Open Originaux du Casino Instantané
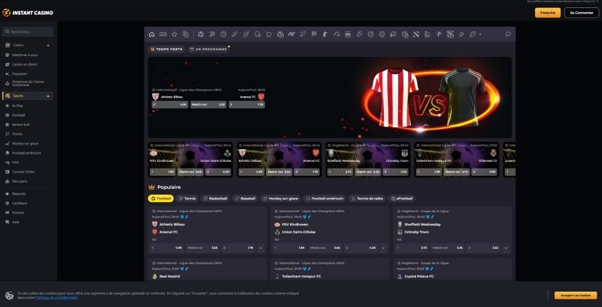The width and height of the screenshot is (602, 307). (x=27, y=84)
